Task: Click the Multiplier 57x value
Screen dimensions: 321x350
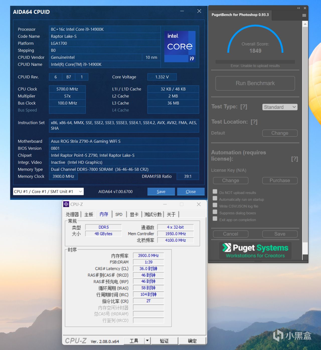Action: point(67,96)
